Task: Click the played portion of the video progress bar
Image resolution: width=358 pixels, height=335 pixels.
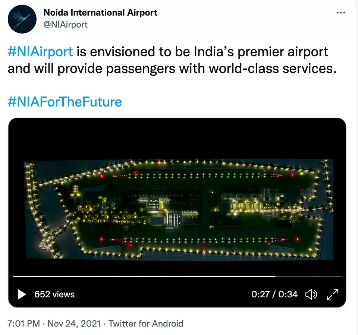Action: [x=142, y=276]
